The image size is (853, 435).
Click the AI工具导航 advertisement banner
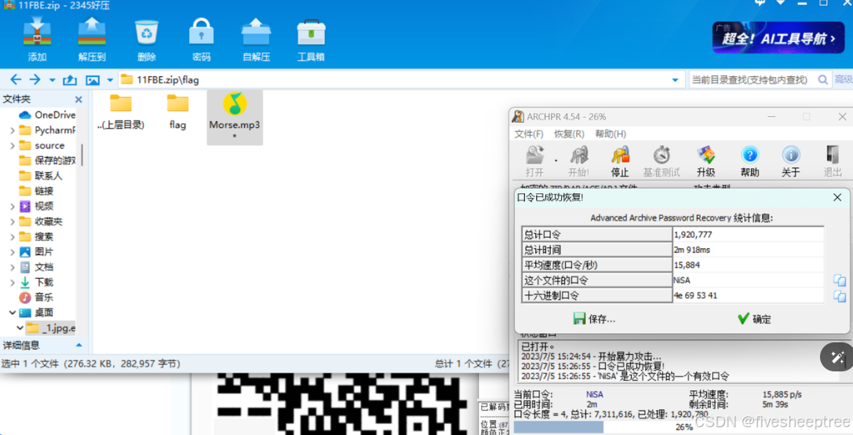coord(778,38)
